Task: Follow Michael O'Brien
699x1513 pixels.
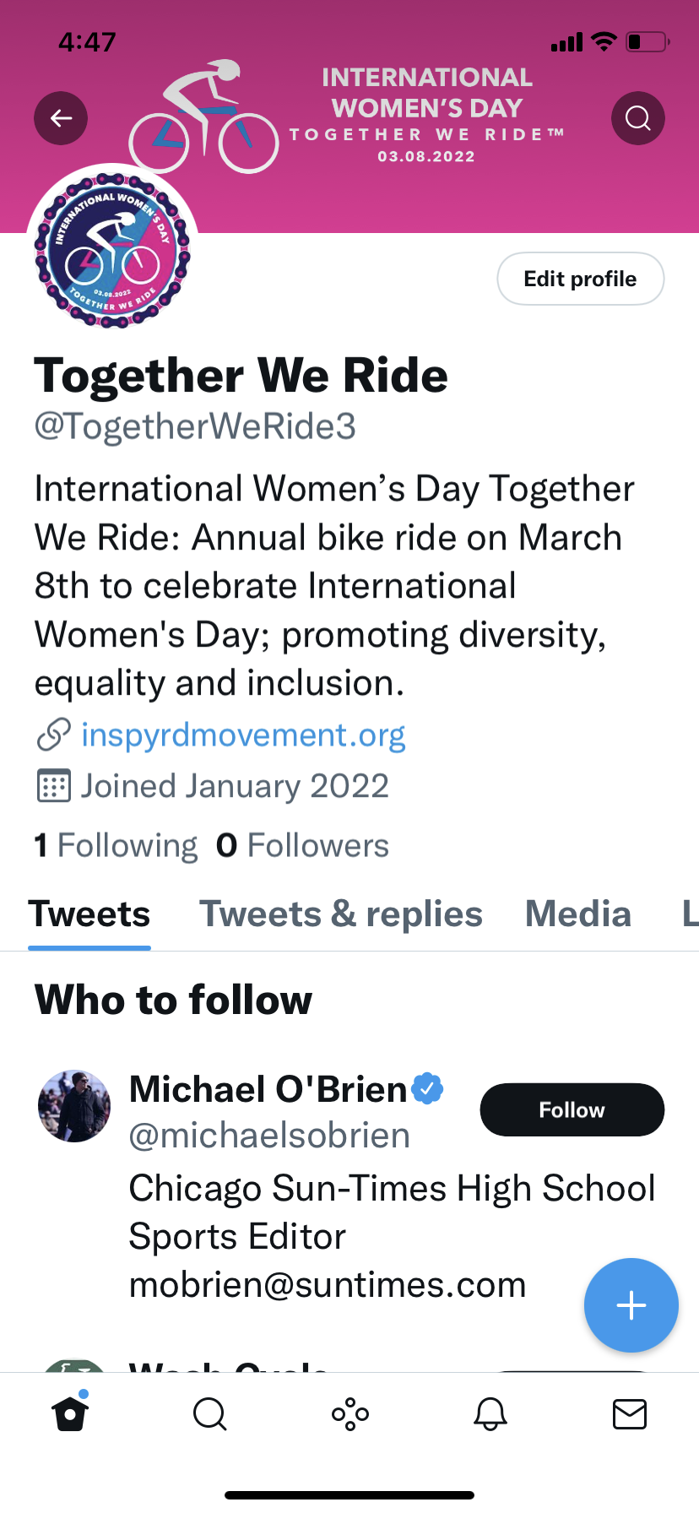Action: coord(572,1109)
